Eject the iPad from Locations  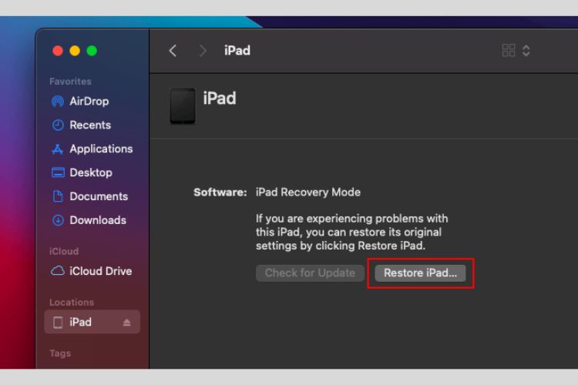127,323
